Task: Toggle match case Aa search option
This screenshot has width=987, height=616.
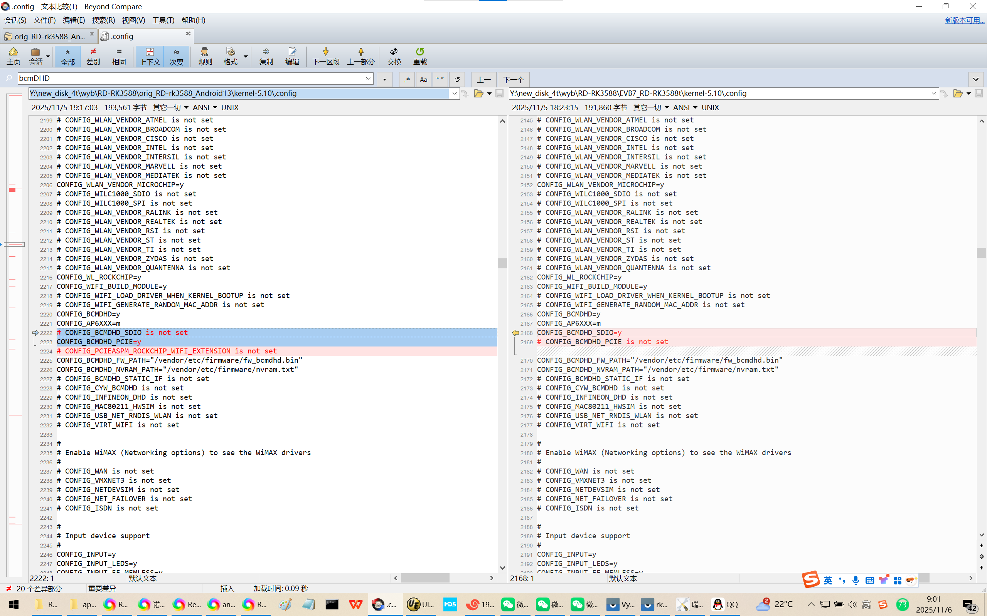Action: pos(423,79)
